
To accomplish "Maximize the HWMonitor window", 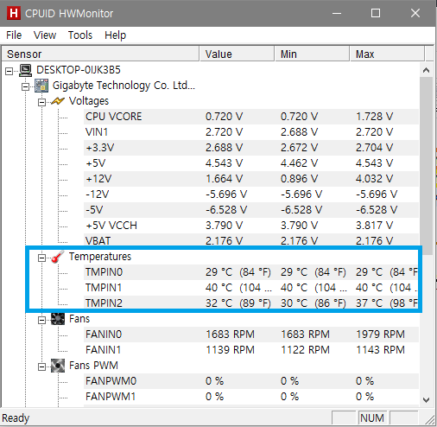I will tap(376, 13).
